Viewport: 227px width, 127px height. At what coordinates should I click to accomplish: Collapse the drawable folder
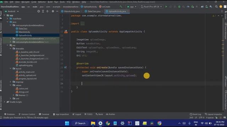pyautogui.click(x=10, y=49)
